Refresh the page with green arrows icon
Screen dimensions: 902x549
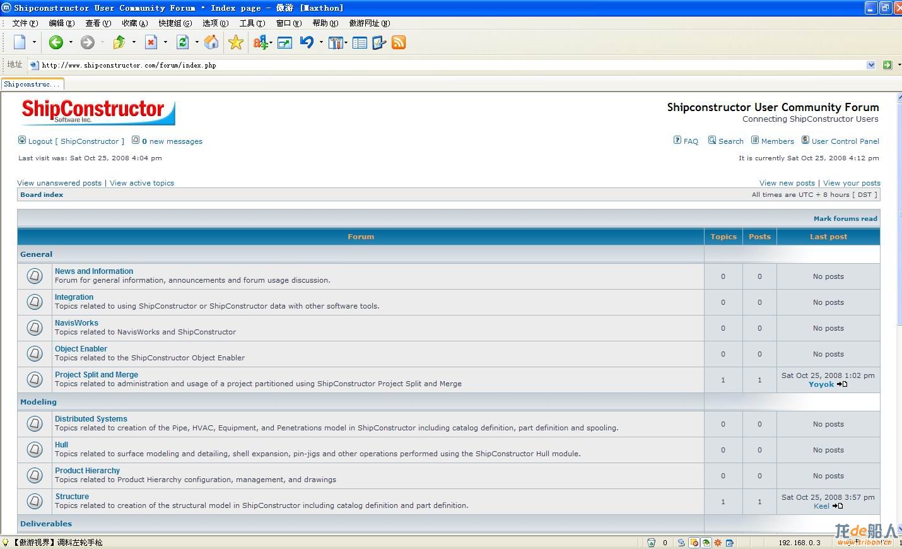(183, 42)
